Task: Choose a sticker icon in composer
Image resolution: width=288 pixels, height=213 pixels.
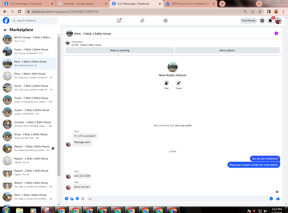Action: [x=77, y=199]
